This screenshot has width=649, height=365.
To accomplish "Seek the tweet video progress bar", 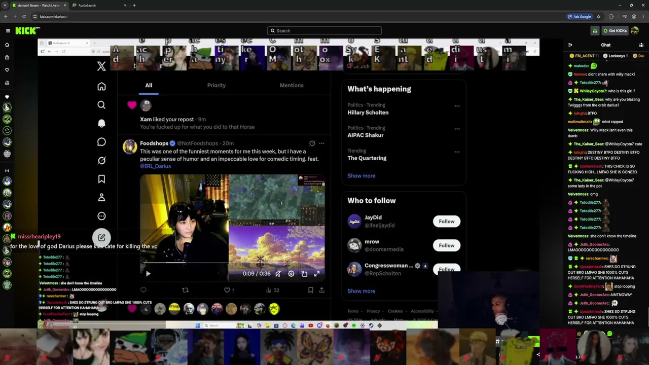I will [232, 263].
